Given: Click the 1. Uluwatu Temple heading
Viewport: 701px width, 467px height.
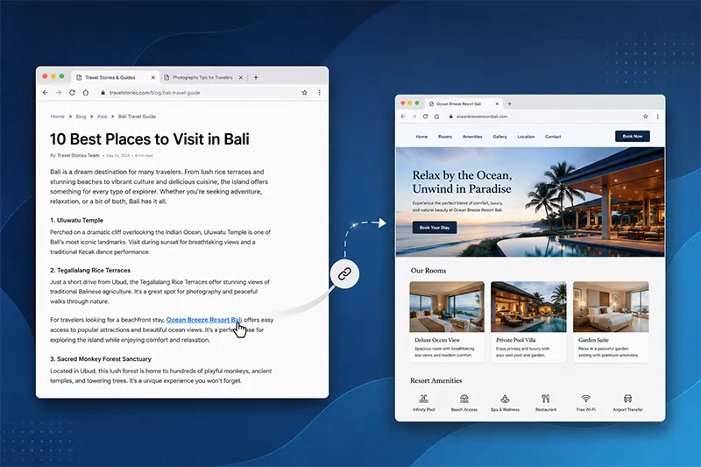Looking at the screenshot, I should coord(76,220).
